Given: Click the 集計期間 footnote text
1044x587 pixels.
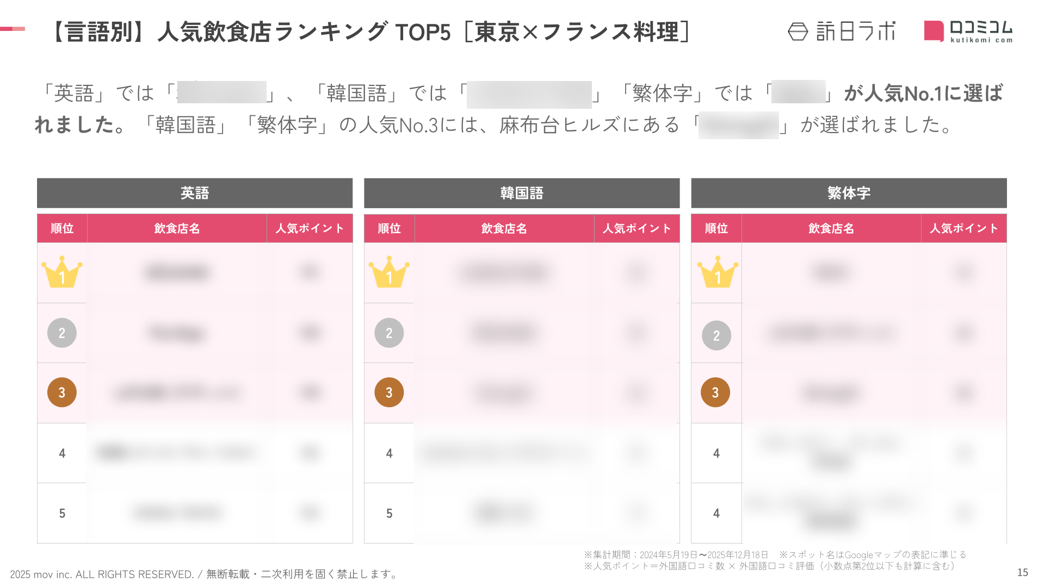Looking at the screenshot, I should pyautogui.click(x=676, y=554).
